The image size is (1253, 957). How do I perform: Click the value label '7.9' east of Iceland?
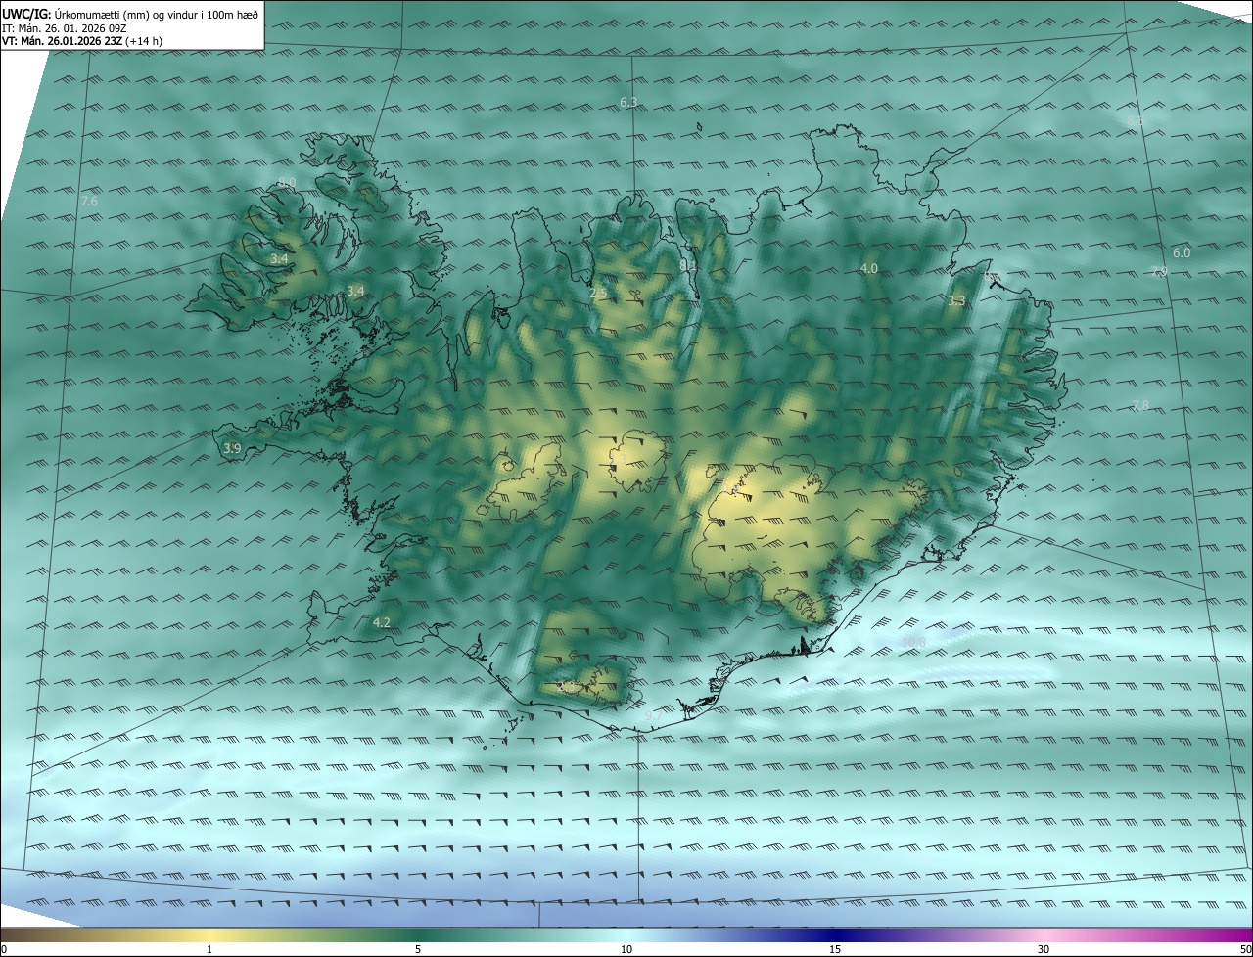pyautogui.click(x=1159, y=271)
